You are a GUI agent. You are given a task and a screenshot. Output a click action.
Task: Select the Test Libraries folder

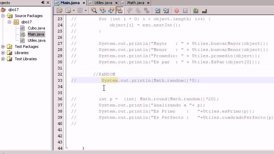click(26, 59)
